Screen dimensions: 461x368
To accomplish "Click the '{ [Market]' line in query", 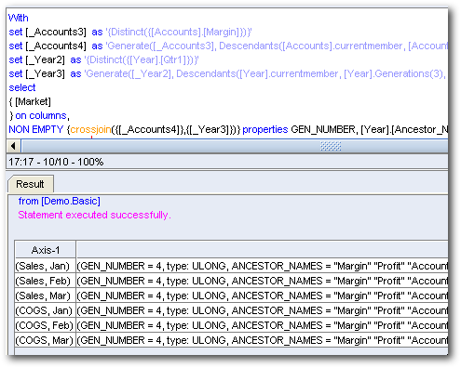I will pos(30,101).
